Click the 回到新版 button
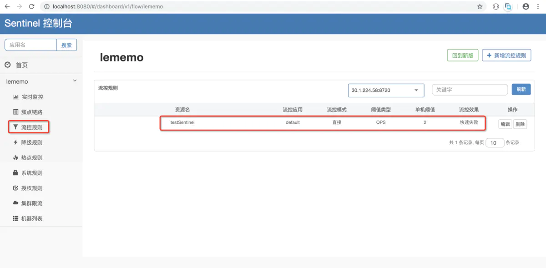 463,56
